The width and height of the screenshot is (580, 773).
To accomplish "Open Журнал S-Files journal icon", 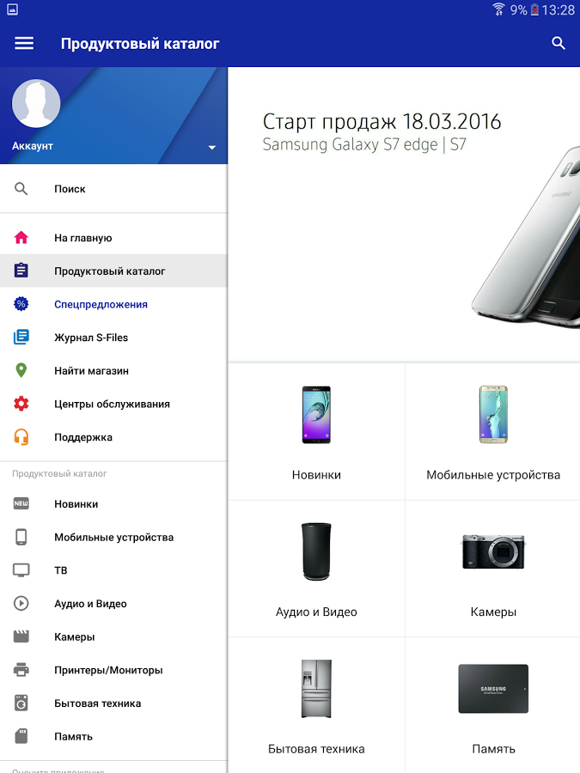I will coord(21,338).
